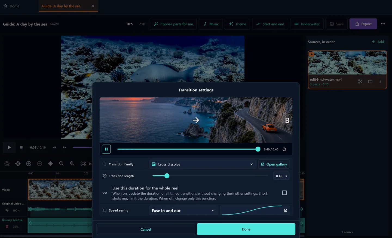Click the audio waveform icon in timeline toolbar
Viewport: 392px width, 238px height.
tap(50, 164)
